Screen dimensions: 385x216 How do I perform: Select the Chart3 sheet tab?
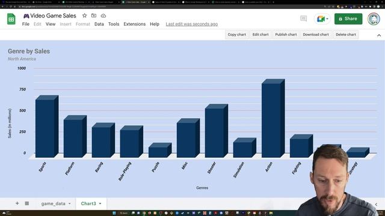pyautogui.click(x=88, y=203)
